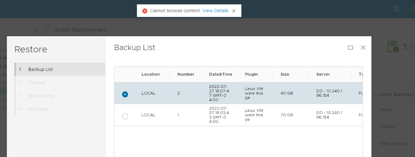Click the policy checkmark document icon
415x157 pixels.
coord(393,46)
